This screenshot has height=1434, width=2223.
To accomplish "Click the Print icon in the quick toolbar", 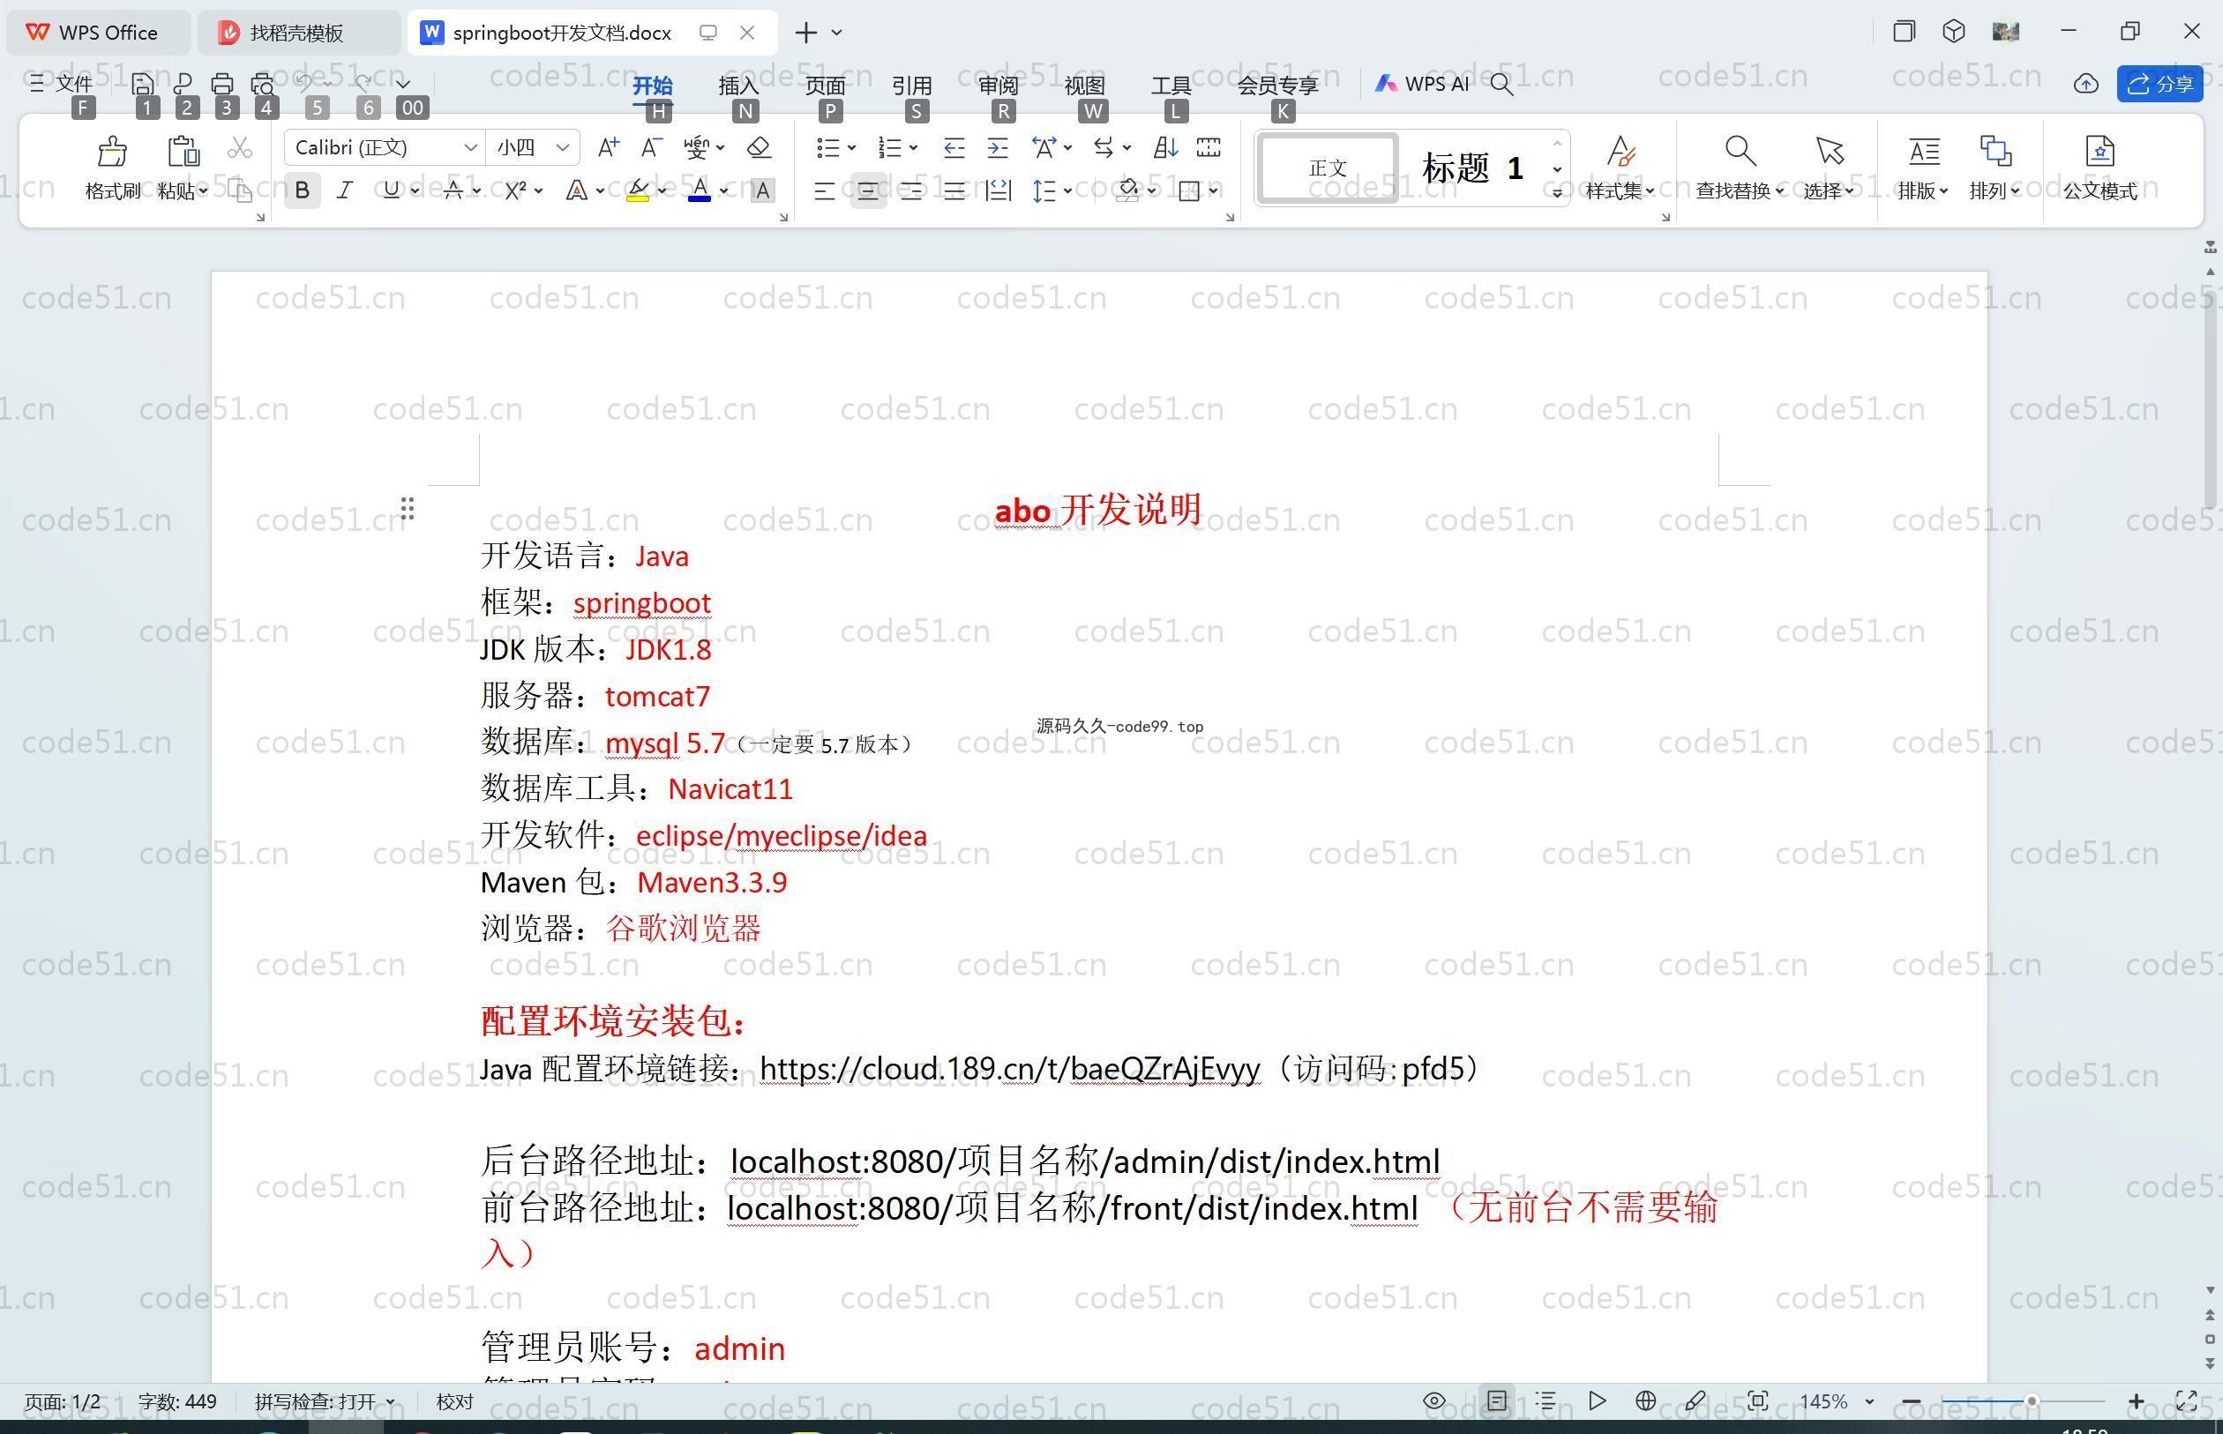I will point(222,84).
